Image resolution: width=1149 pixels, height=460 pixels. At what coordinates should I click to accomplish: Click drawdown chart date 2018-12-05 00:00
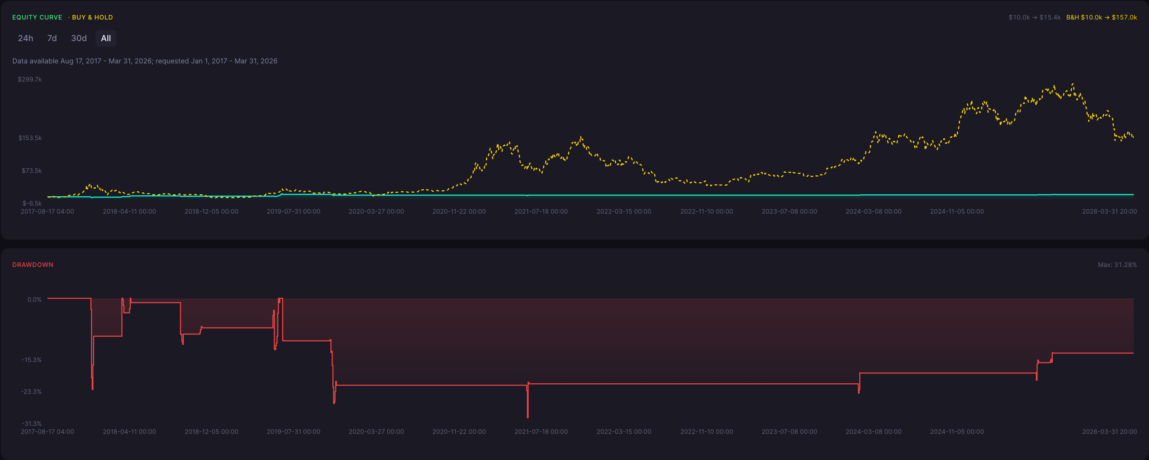[211, 431]
